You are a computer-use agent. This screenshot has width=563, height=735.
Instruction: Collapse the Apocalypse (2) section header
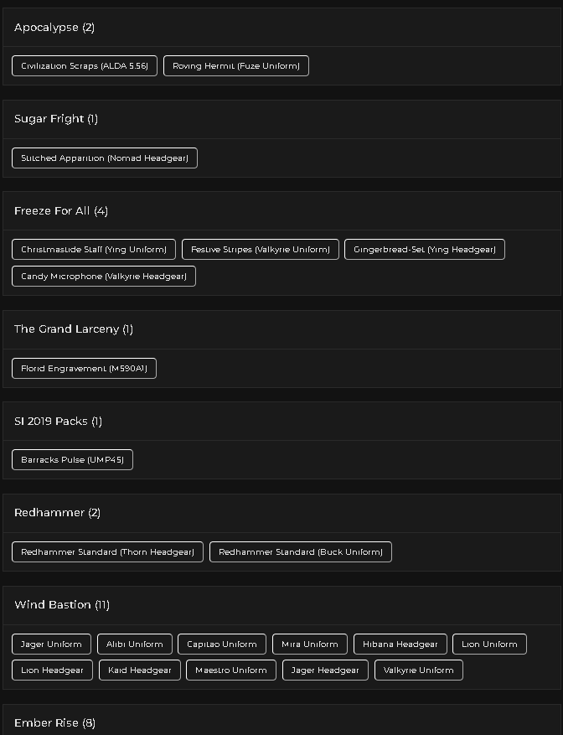(x=281, y=27)
